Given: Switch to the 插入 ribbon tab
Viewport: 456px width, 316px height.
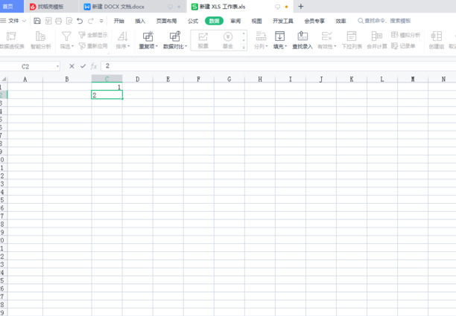Looking at the screenshot, I should pos(140,21).
